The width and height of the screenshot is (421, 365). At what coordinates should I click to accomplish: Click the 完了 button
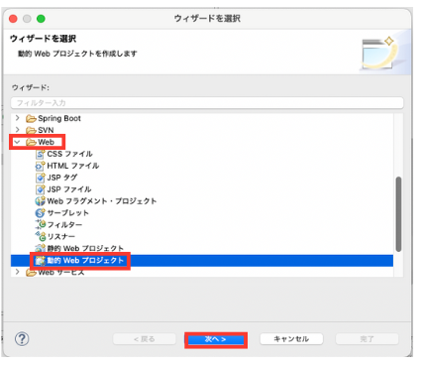coord(367,339)
